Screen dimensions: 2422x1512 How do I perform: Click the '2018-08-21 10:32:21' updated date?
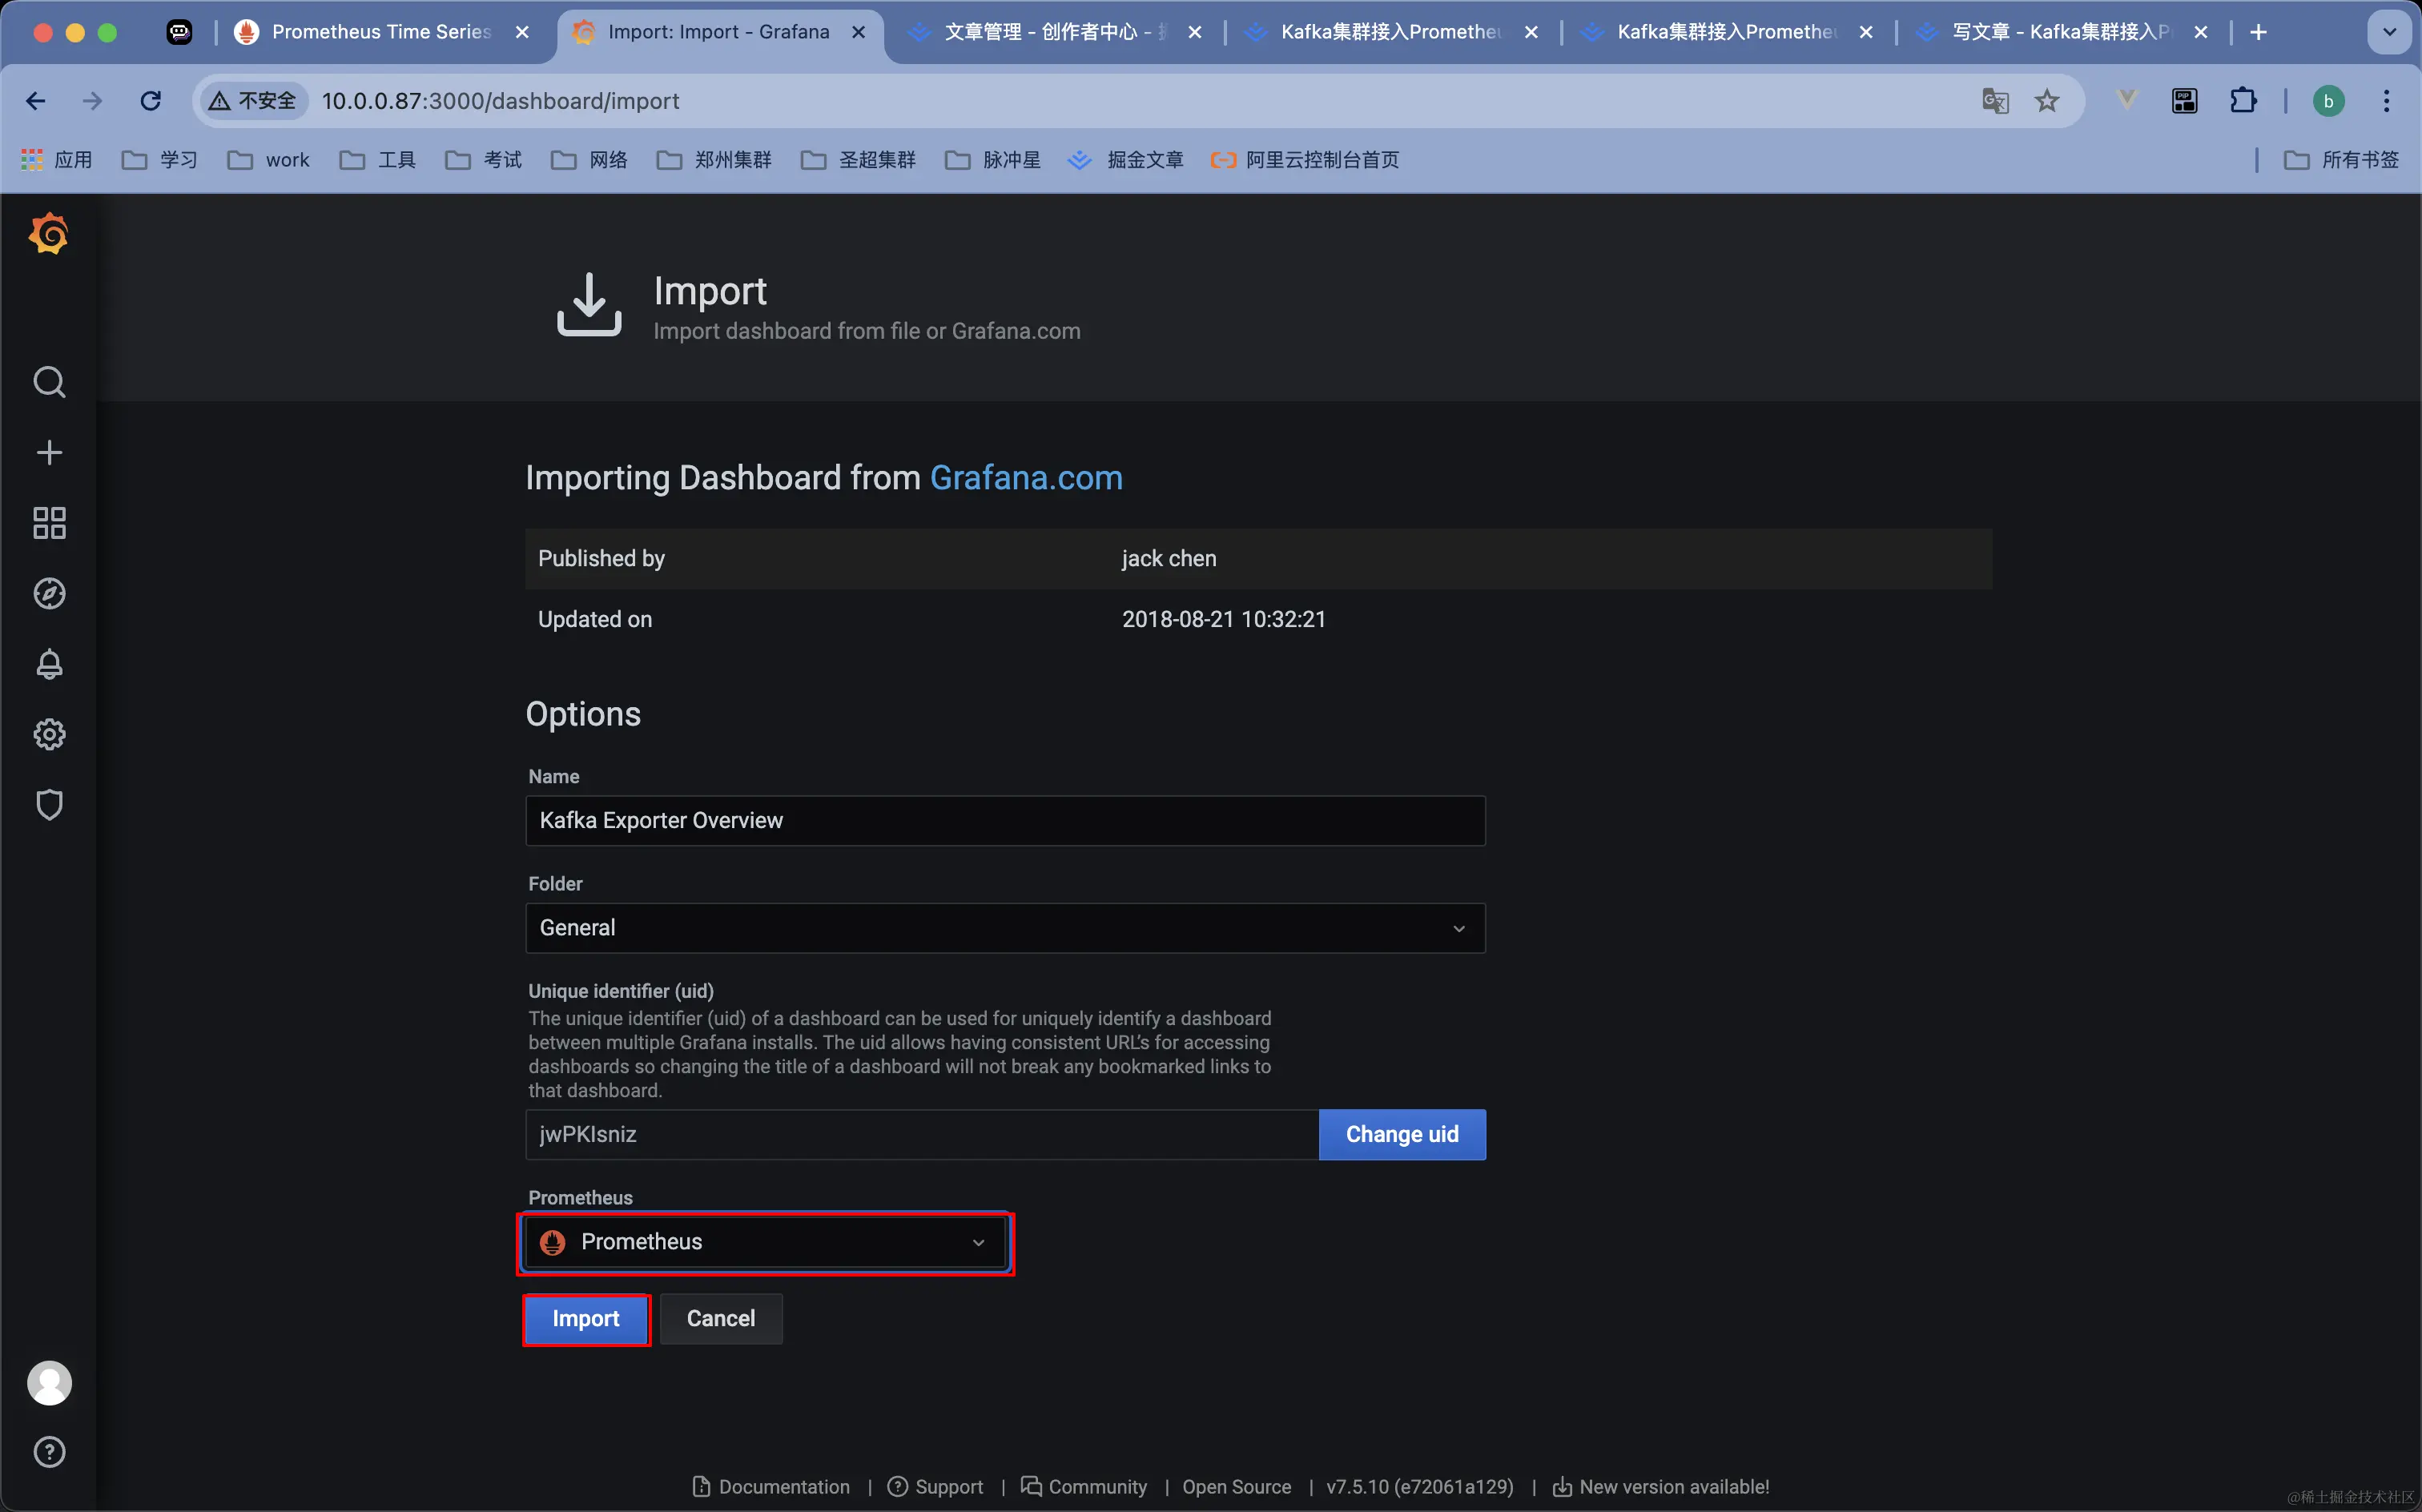1224,620
